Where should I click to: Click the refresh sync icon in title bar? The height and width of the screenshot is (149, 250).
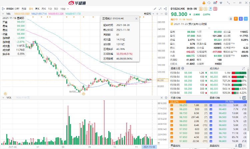coord(209,3)
